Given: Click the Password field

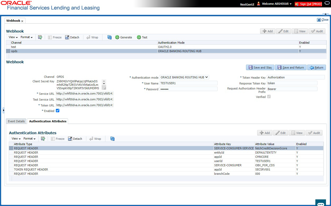Looking at the screenshot, I should pos(189,89).
